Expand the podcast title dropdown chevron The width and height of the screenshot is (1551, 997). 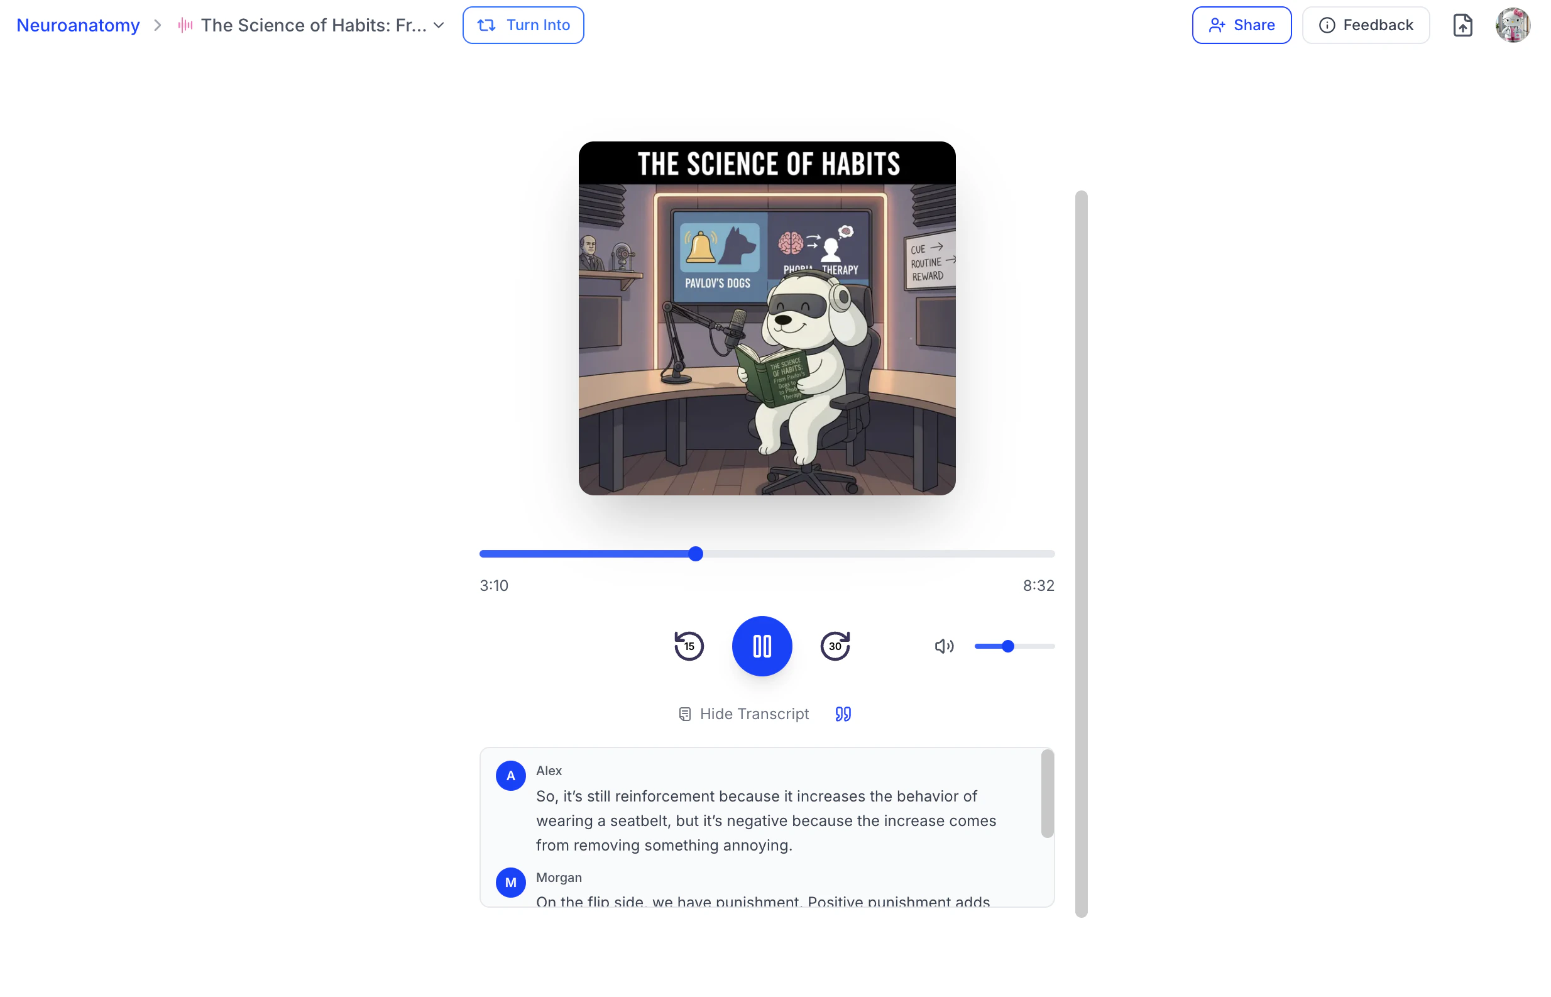click(x=439, y=25)
